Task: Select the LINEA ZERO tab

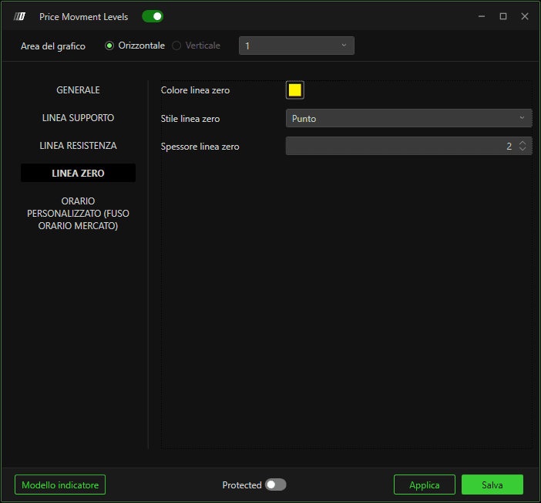Action: (78, 173)
